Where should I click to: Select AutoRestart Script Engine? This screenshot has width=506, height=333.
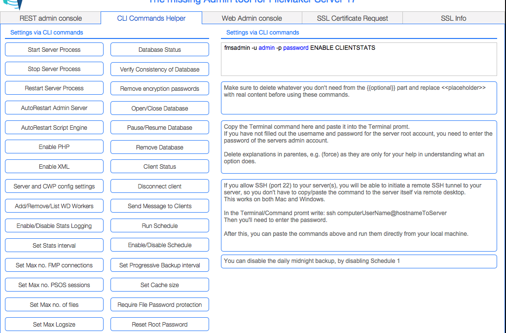[54, 127]
